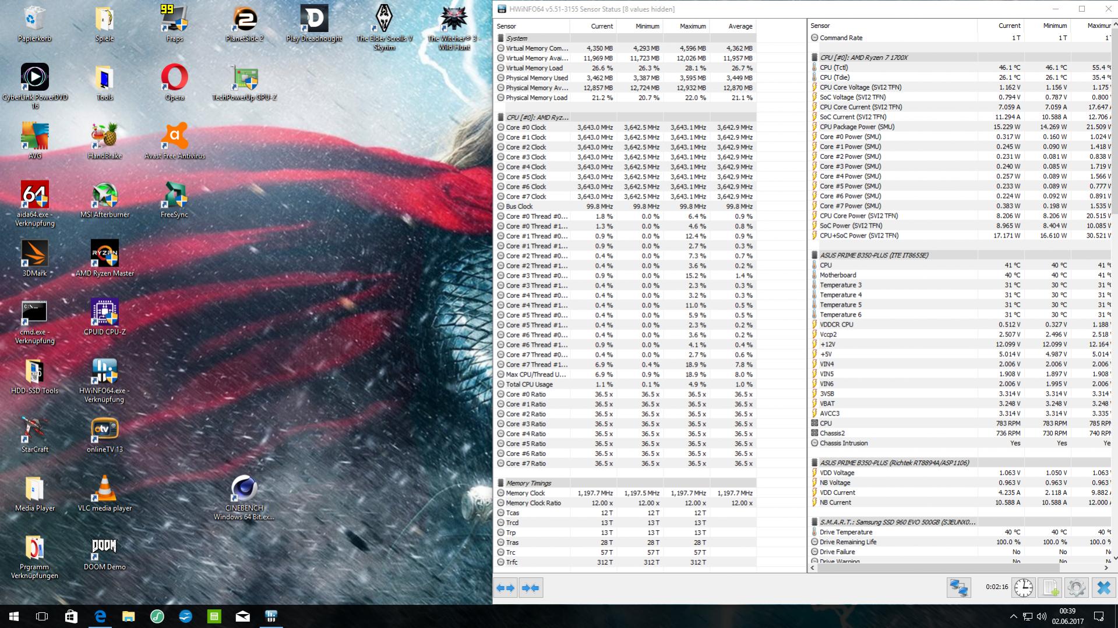
Task: Select the Total CPU Usage sensor row
Action: coord(625,384)
